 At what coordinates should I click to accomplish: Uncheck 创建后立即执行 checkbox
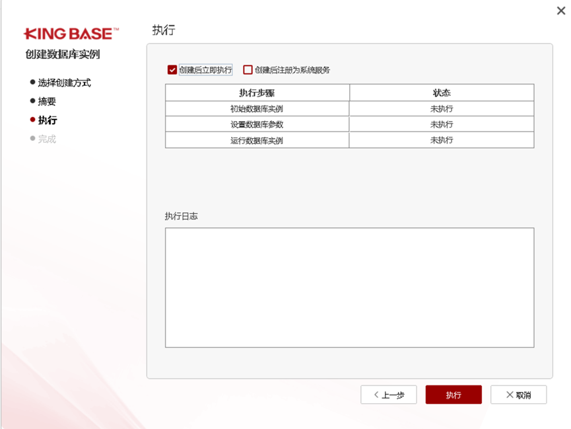click(x=172, y=69)
